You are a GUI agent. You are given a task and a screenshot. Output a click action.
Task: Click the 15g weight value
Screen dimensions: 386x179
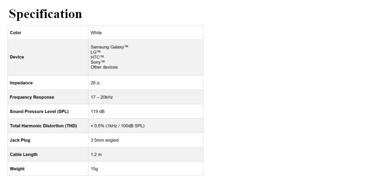coord(94,169)
